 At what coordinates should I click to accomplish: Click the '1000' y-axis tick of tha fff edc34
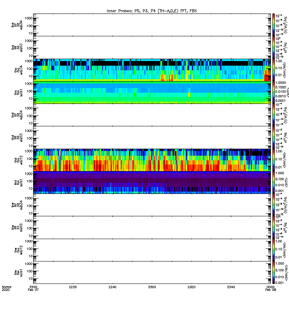coord(29,18)
